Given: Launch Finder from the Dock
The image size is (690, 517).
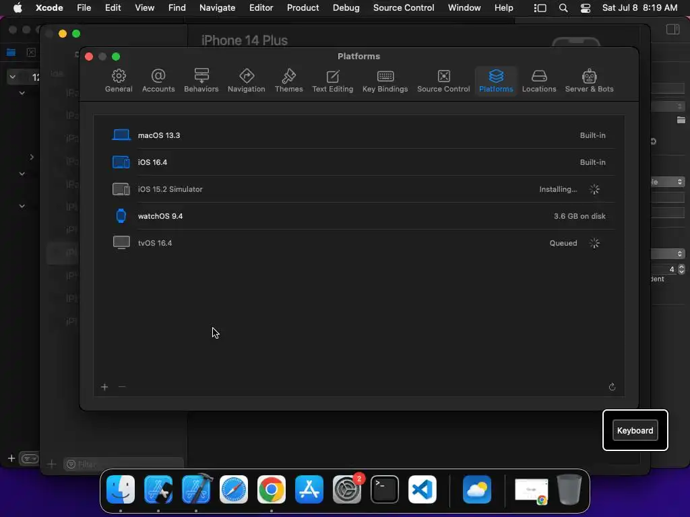Looking at the screenshot, I should 121,489.
